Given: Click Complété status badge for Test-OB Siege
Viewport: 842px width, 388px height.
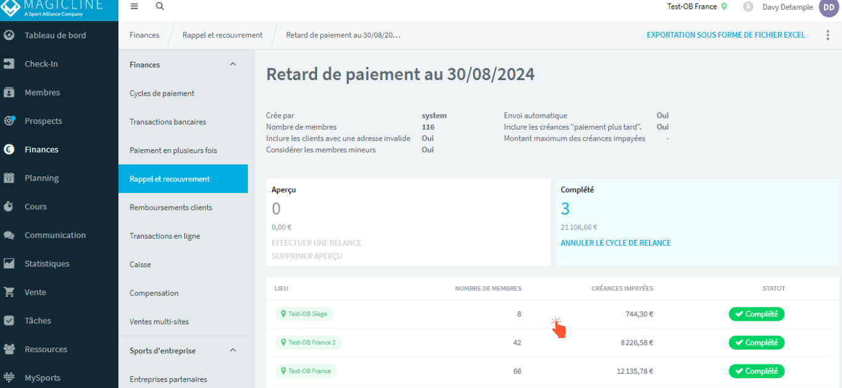Looking at the screenshot, I should 756,314.
